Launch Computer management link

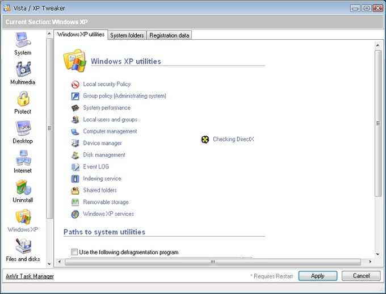110,131
